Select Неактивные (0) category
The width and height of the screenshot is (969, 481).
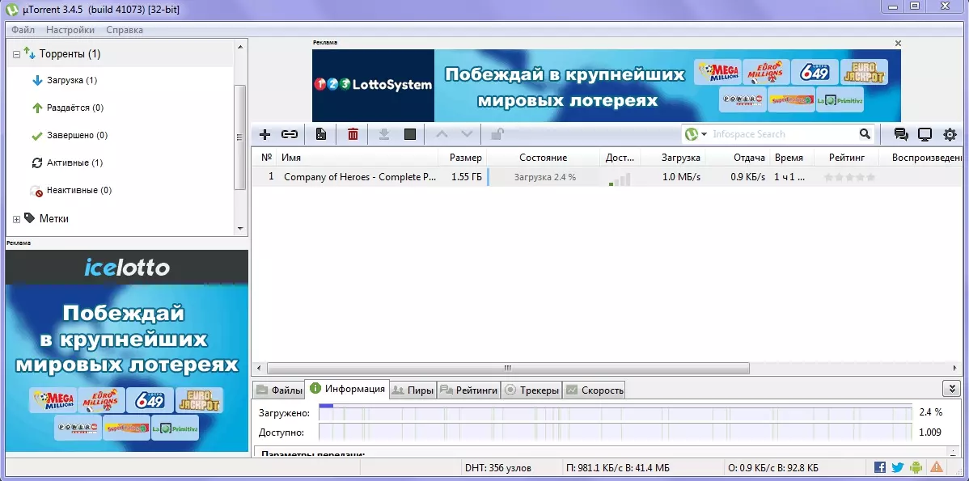[x=79, y=190]
